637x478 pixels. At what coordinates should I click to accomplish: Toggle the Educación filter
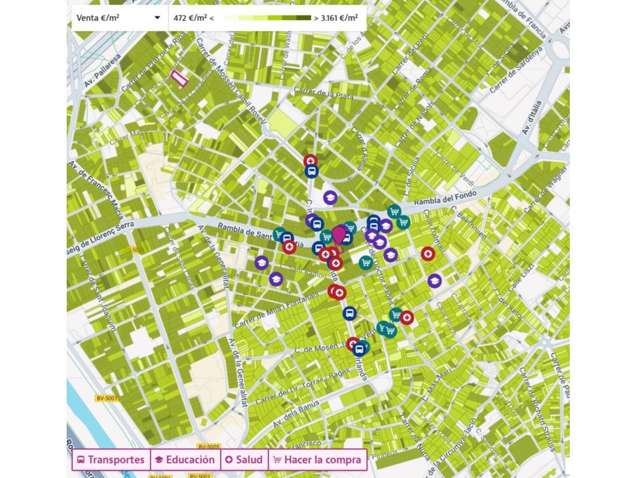click(185, 460)
